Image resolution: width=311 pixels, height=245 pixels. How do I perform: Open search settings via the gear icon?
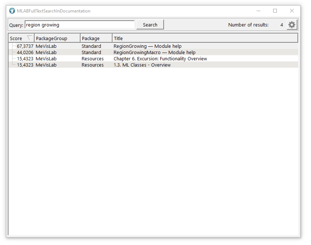click(292, 25)
